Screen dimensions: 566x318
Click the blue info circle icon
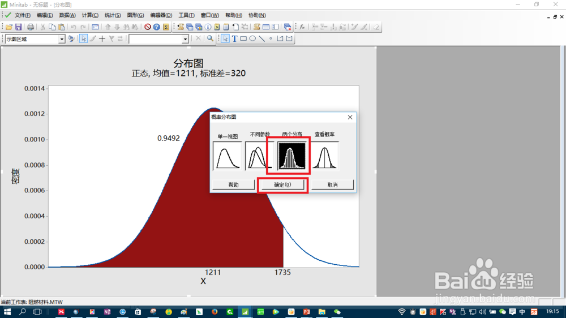click(x=208, y=27)
